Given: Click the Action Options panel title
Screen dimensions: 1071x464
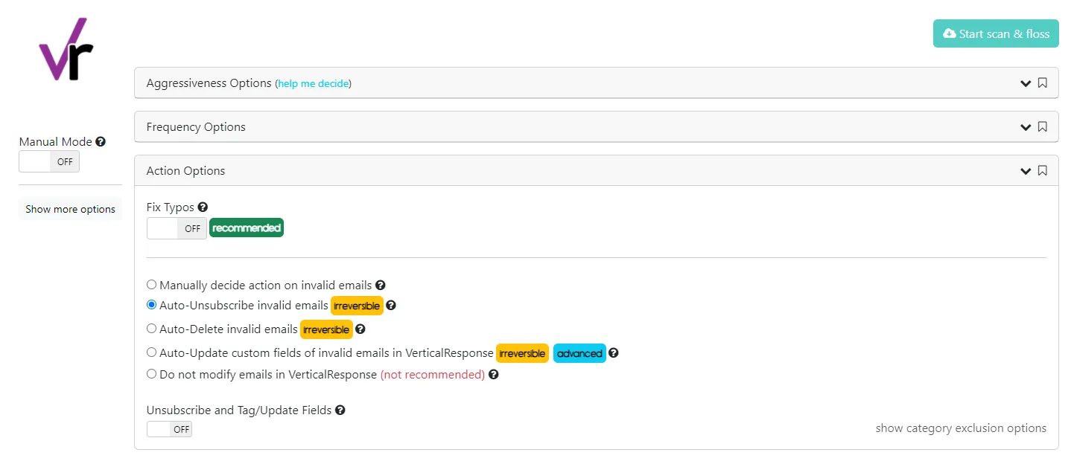Looking at the screenshot, I should (185, 171).
